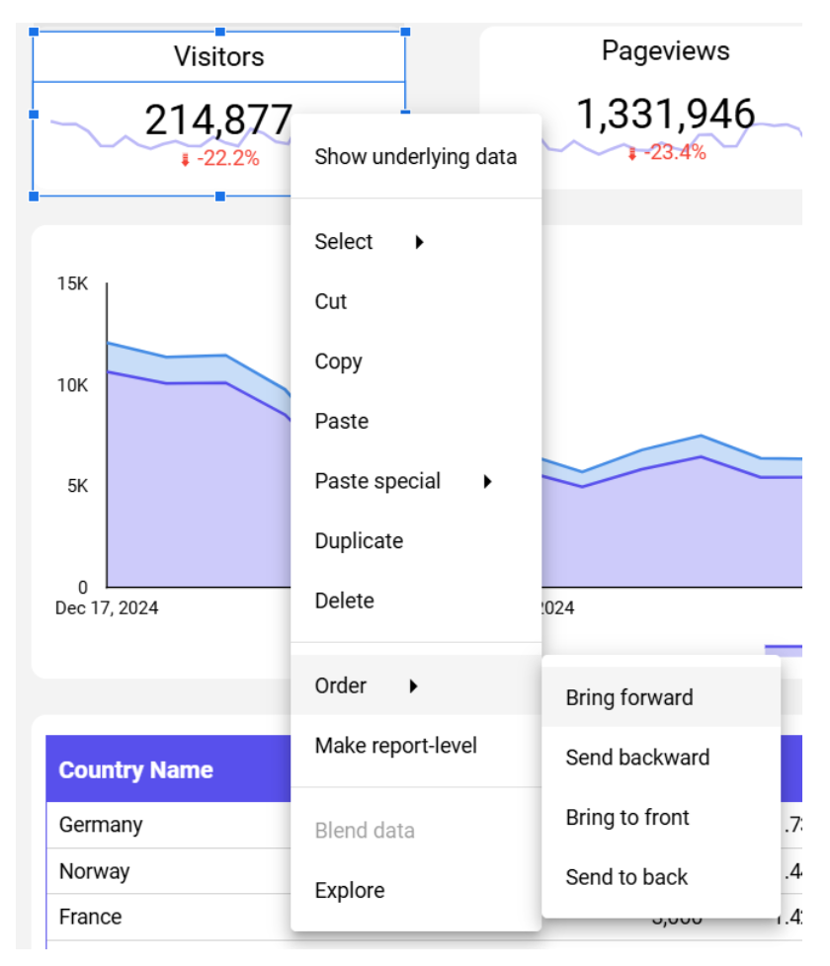Click the Pageviews scorecard title
830x966 pixels.
pos(665,51)
